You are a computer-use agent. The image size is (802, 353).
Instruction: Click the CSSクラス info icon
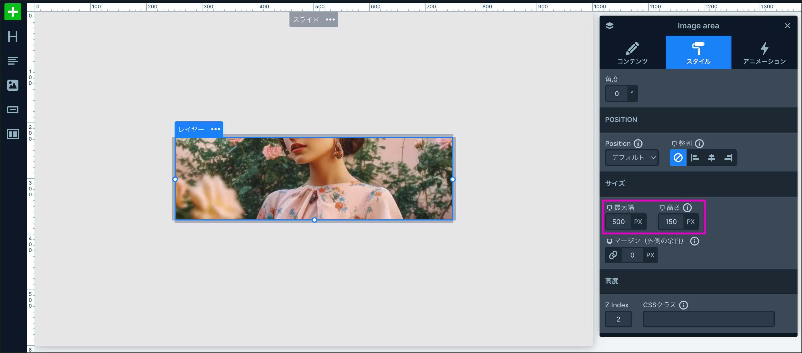tap(683, 305)
